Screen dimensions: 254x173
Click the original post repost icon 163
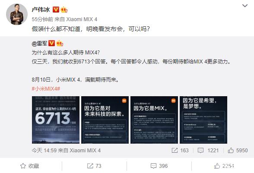pyautogui.click(x=180, y=150)
